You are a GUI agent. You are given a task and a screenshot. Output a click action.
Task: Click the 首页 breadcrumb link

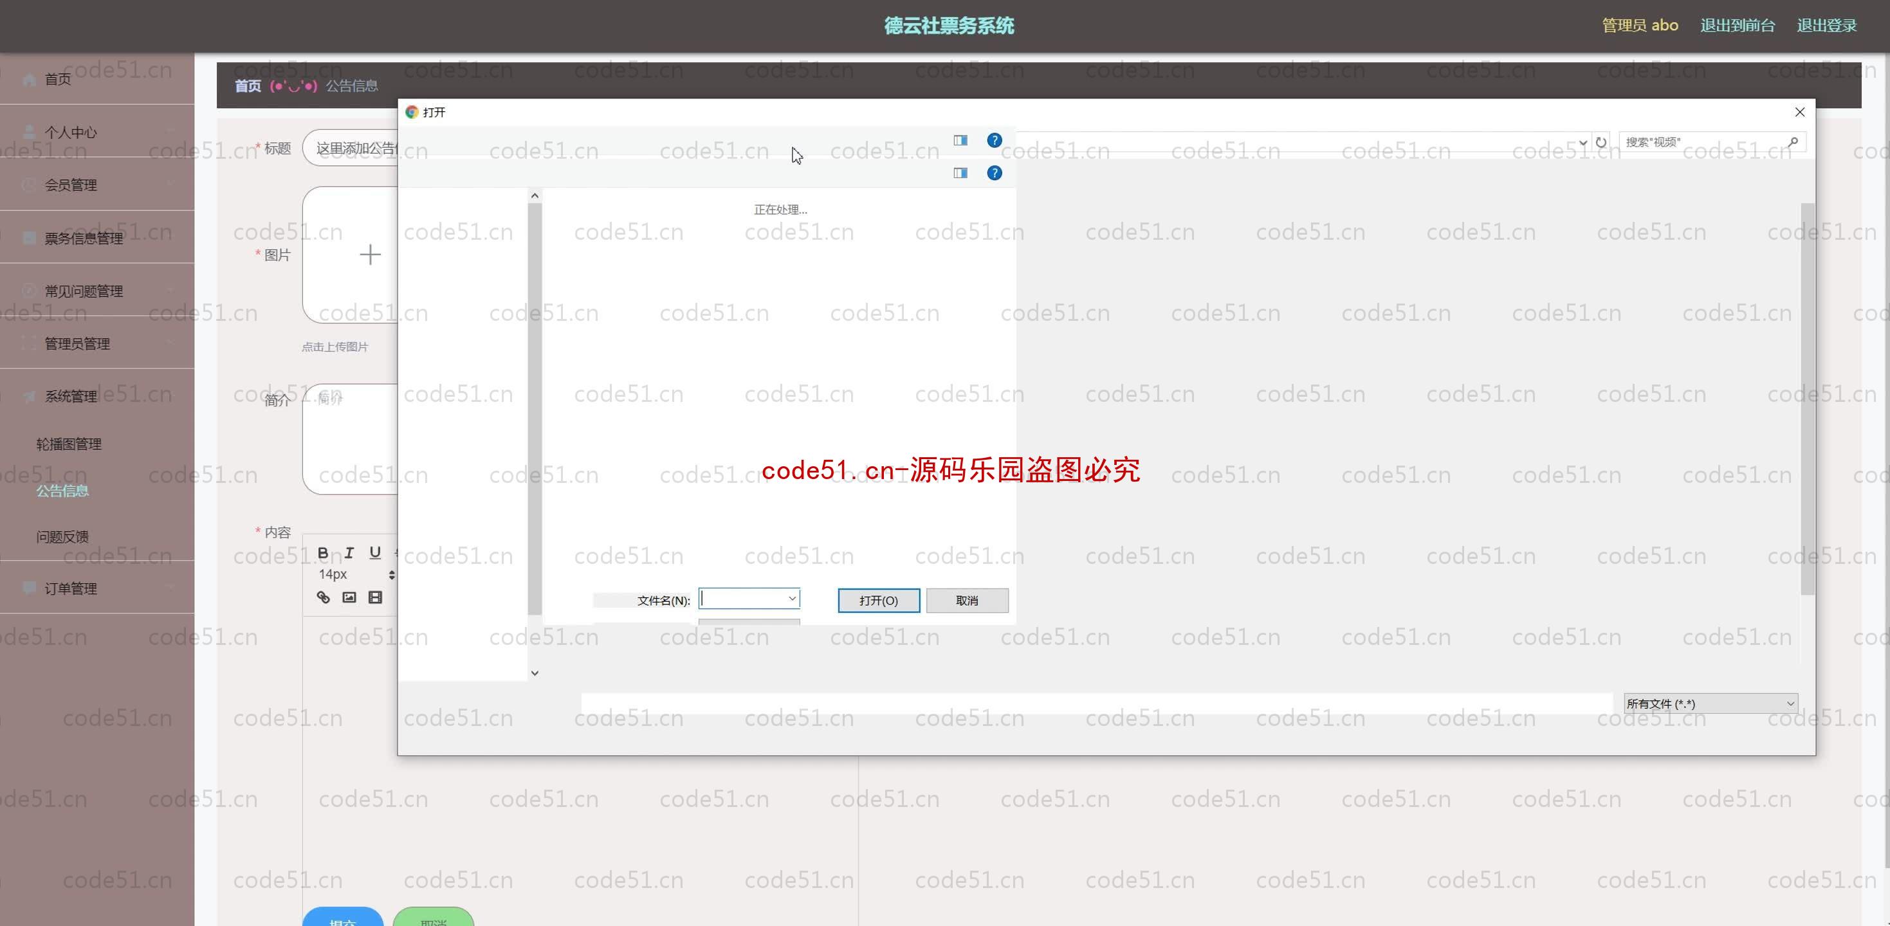tap(248, 86)
